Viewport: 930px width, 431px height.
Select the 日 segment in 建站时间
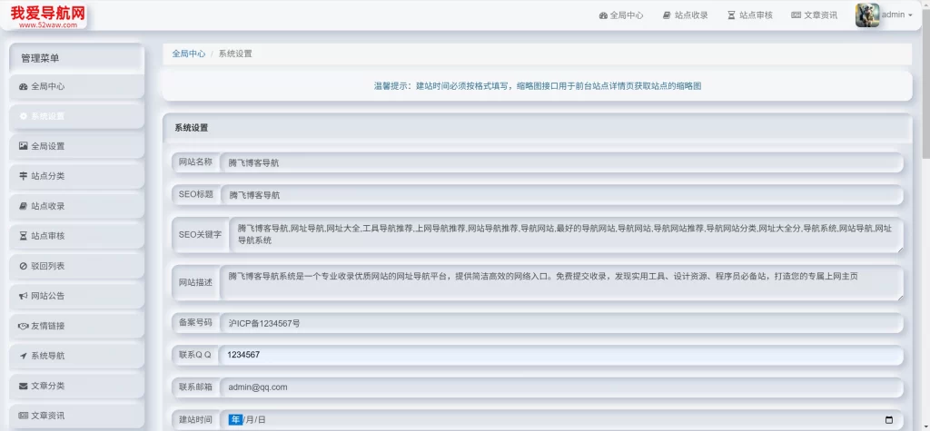coord(262,420)
